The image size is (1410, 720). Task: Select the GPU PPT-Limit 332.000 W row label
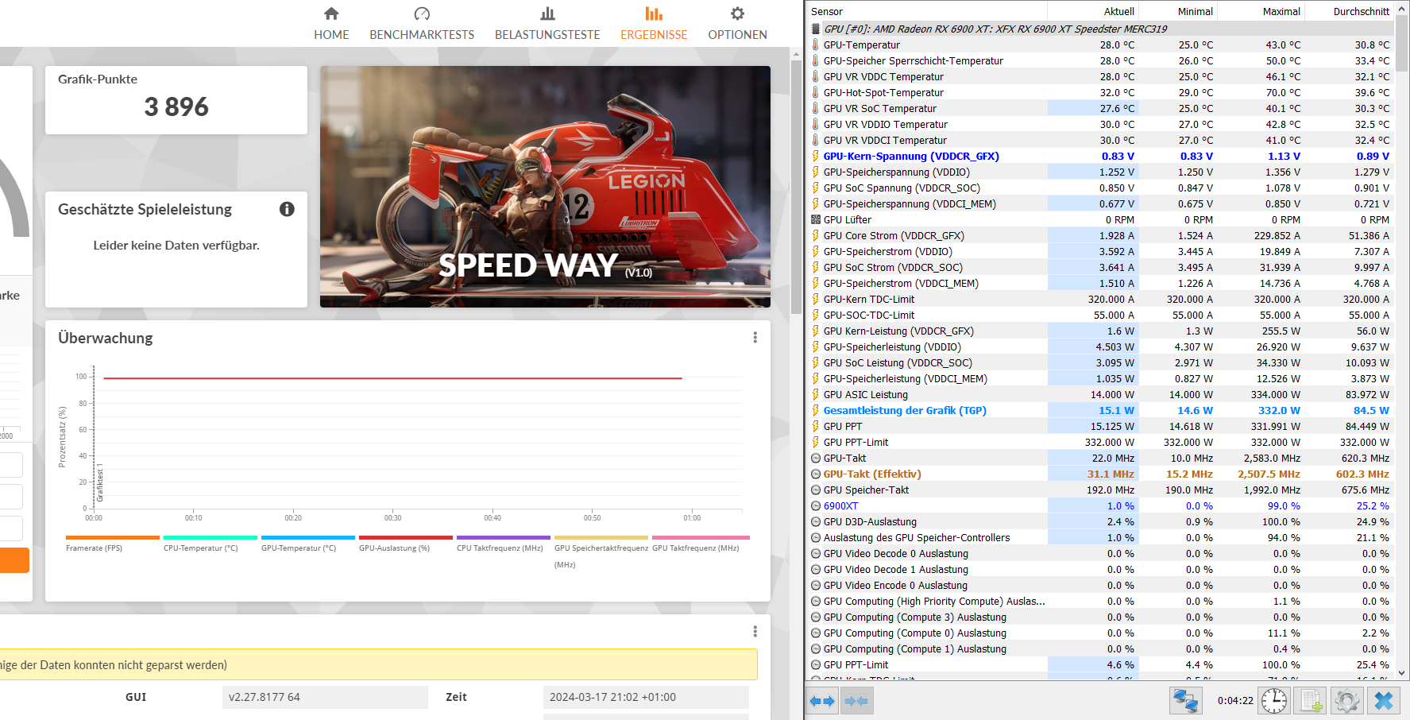click(856, 442)
